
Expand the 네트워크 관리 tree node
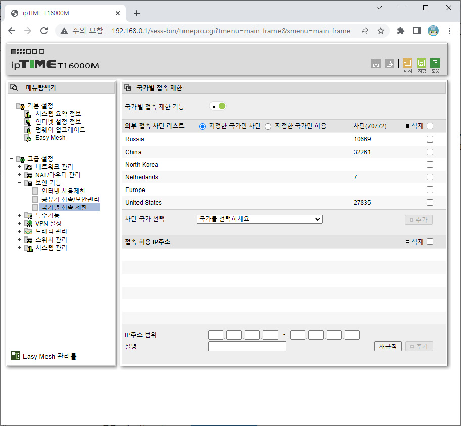point(19,167)
